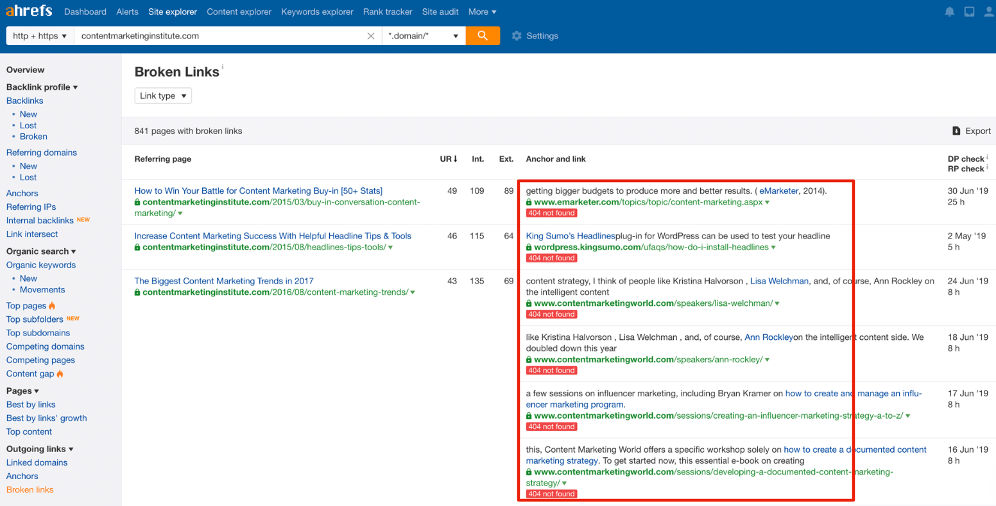The width and height of the screenshot is (996, 506).
Task: Select the Site explorer tab
Action: 173,12
